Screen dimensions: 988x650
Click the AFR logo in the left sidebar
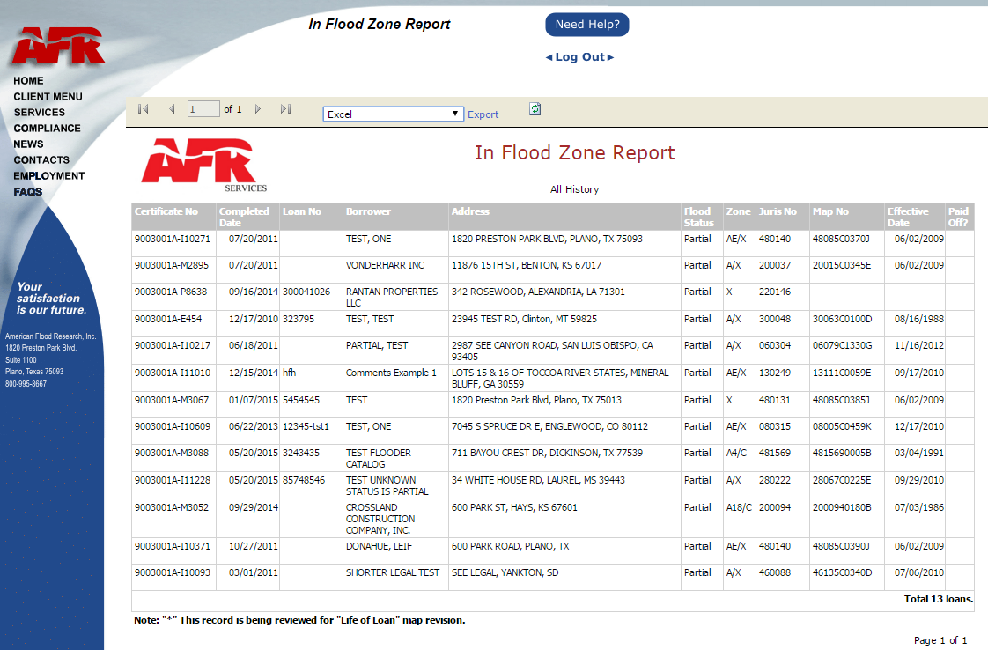coord(55,44)
